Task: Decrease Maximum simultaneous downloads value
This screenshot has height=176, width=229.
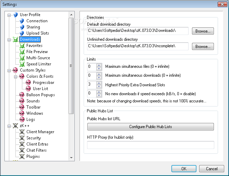Action: click(99, 77)
